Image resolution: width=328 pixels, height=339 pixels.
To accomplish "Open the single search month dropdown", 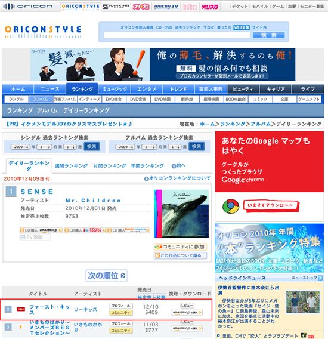I will coord(44,147).
